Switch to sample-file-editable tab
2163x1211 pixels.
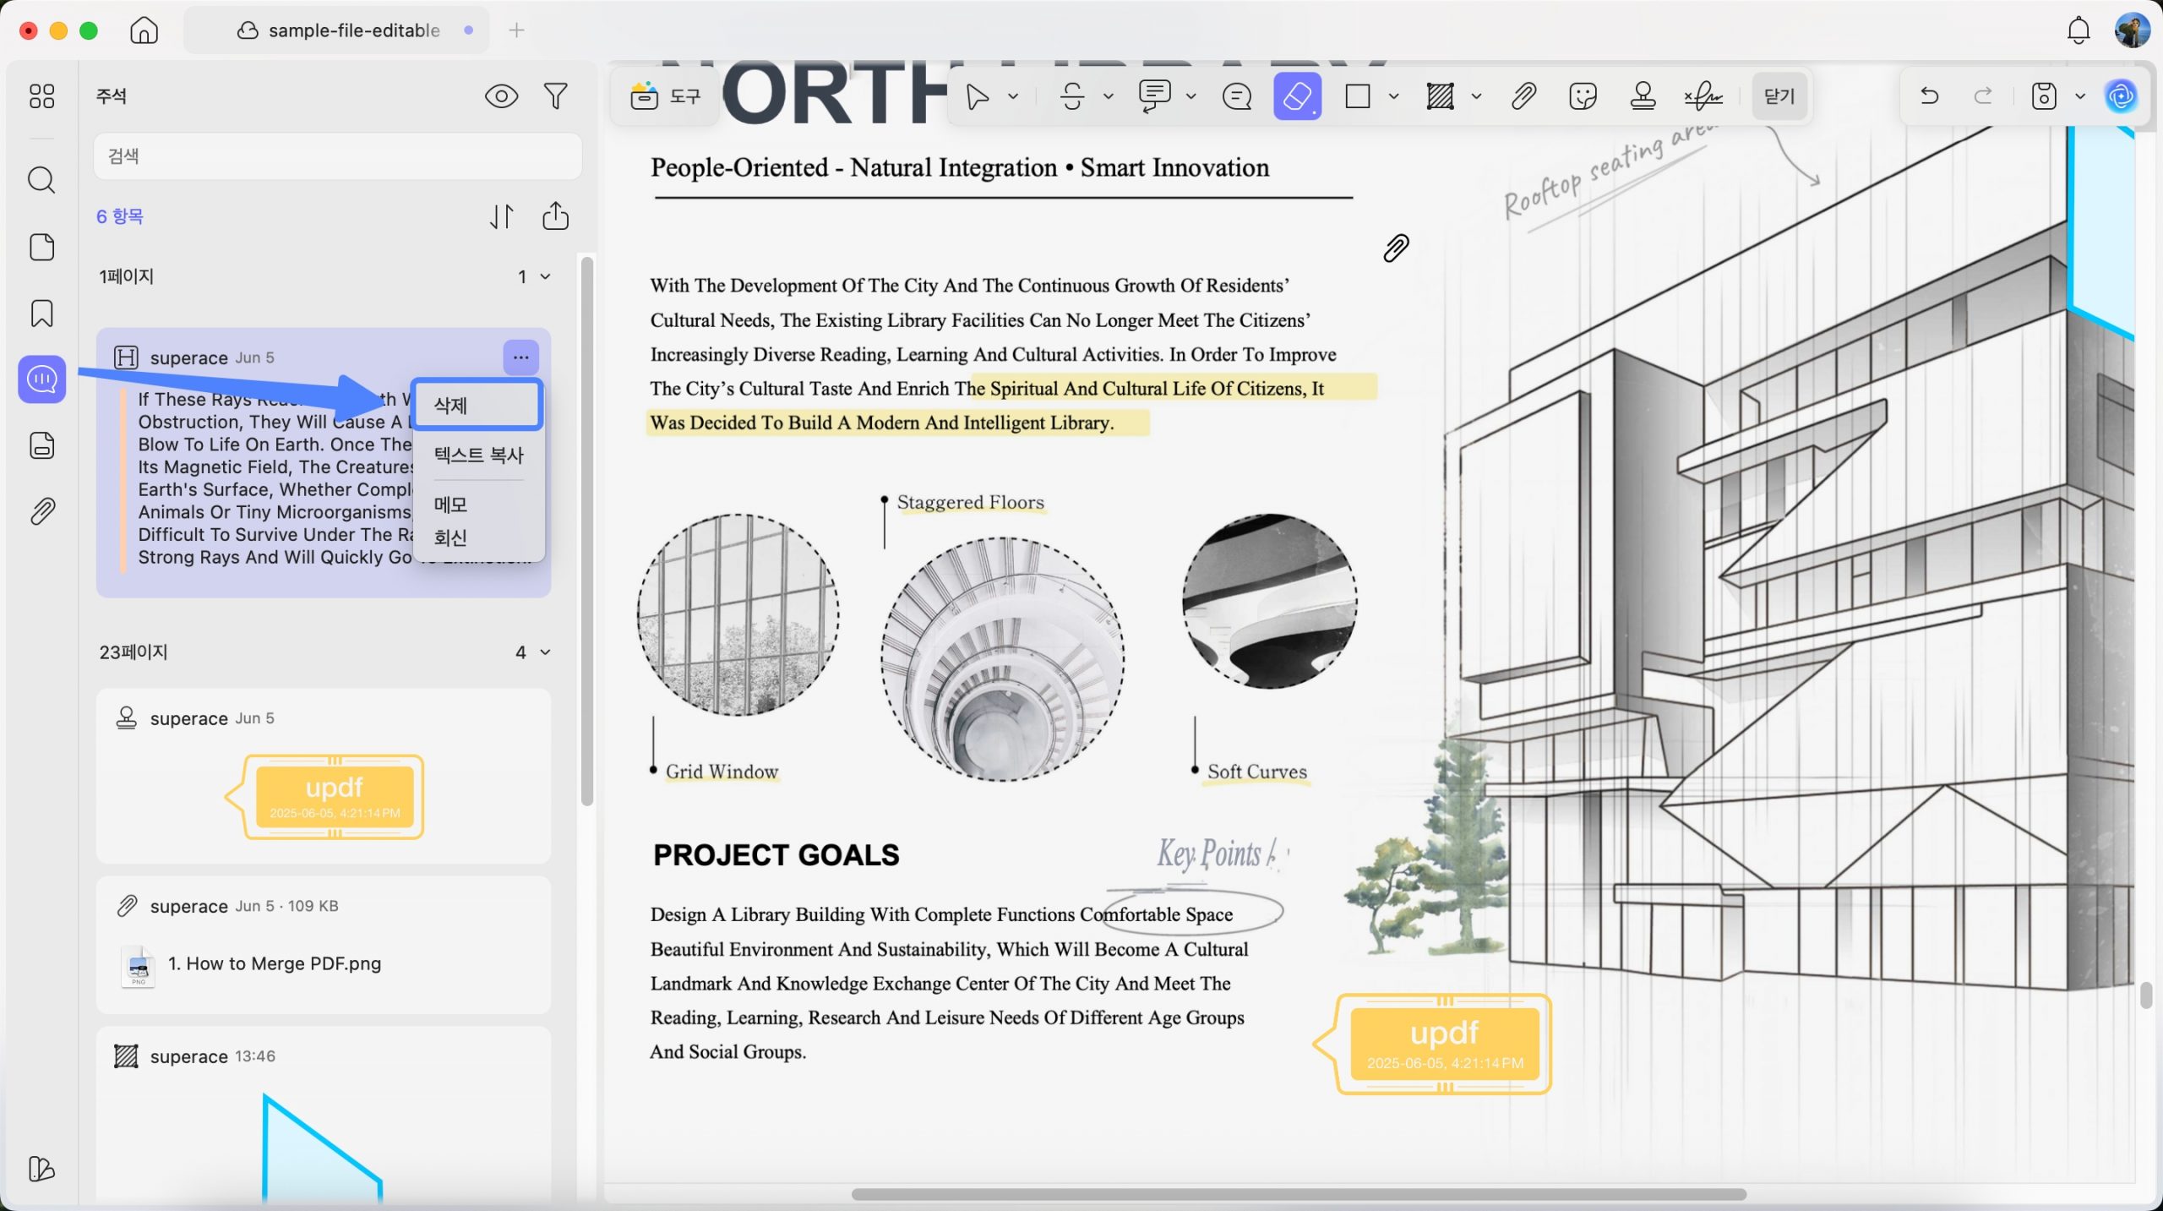(x=338, y=30)
